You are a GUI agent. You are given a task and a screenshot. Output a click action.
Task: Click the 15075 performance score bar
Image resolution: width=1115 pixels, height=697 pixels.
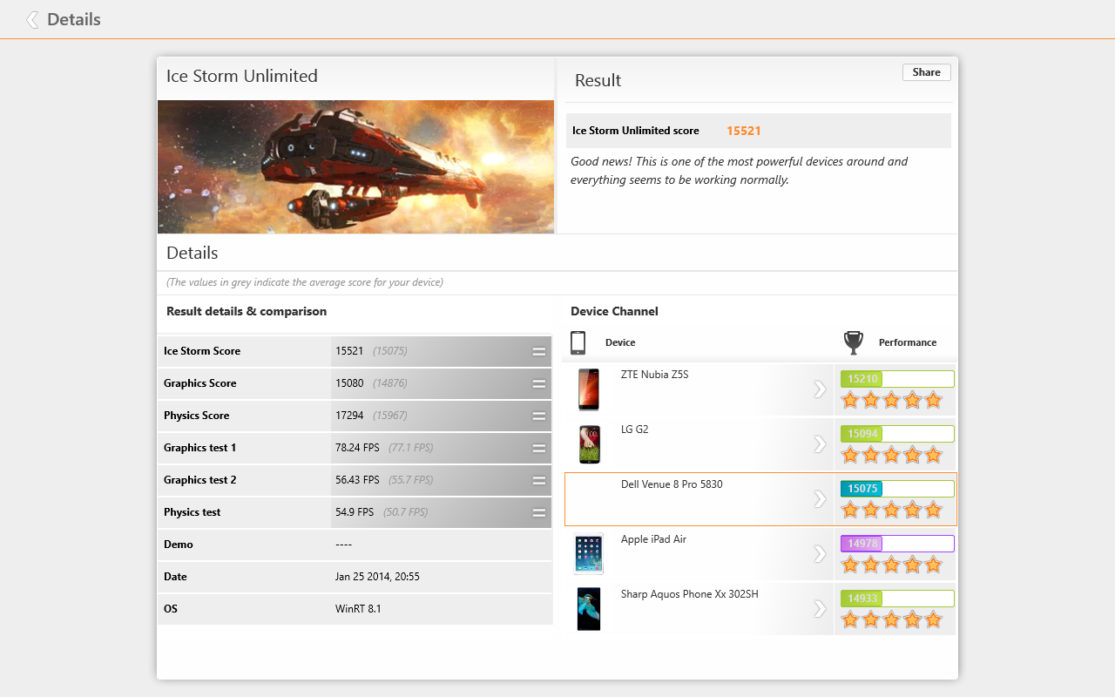click(897, 489)
